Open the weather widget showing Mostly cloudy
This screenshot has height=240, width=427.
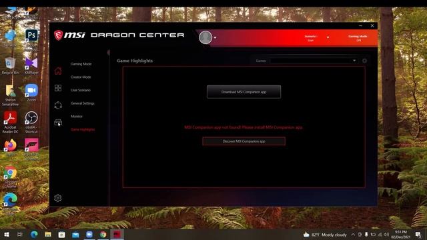(x=325, y=235)
